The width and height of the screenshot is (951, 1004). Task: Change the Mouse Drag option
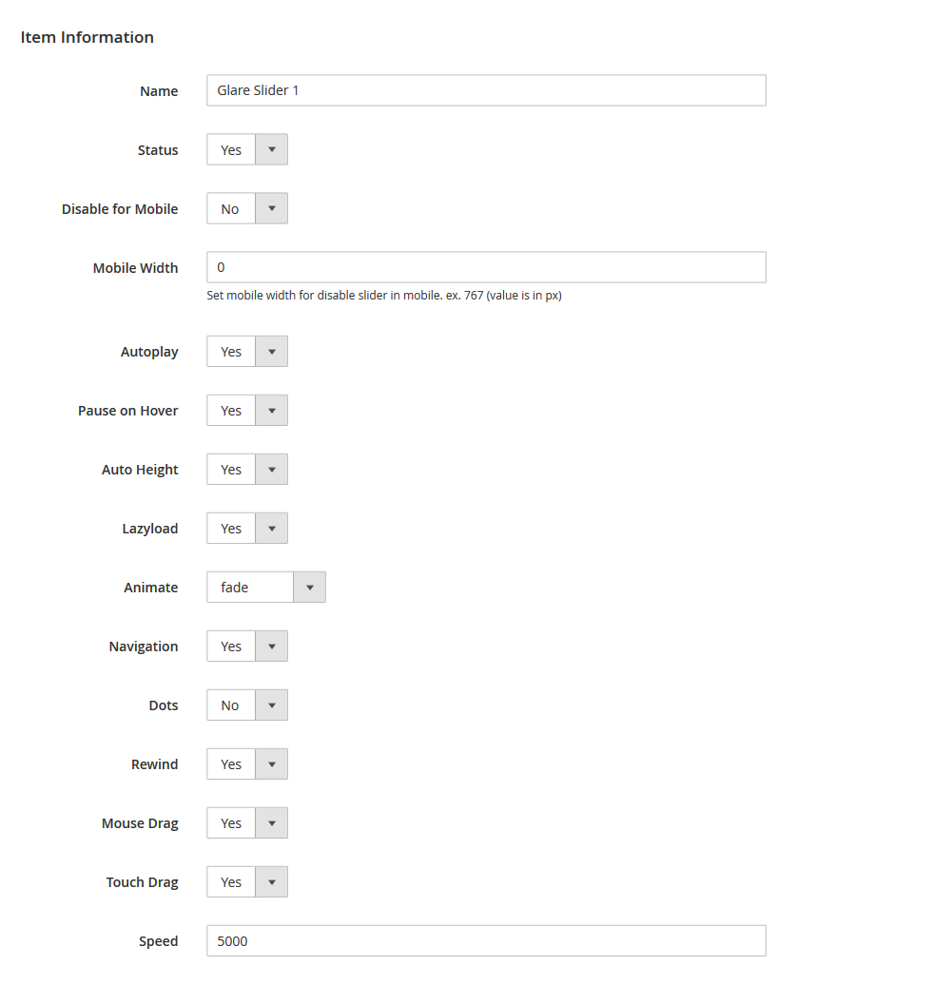[246, 823]
